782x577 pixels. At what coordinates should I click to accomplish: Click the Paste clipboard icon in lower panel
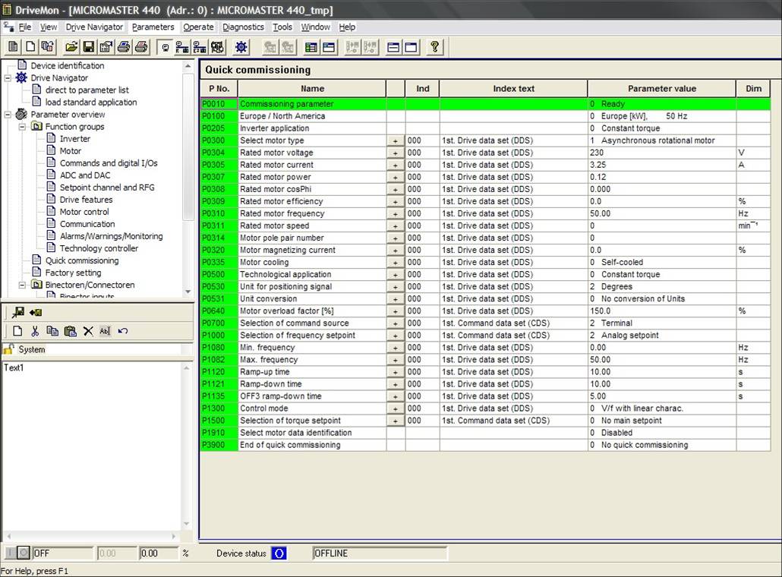pyautogui.click(x=71, y=331)
